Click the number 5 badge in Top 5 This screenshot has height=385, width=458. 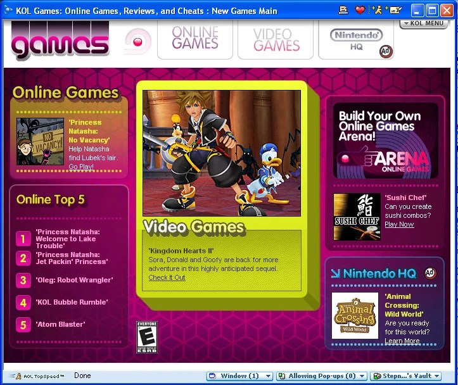23,325
